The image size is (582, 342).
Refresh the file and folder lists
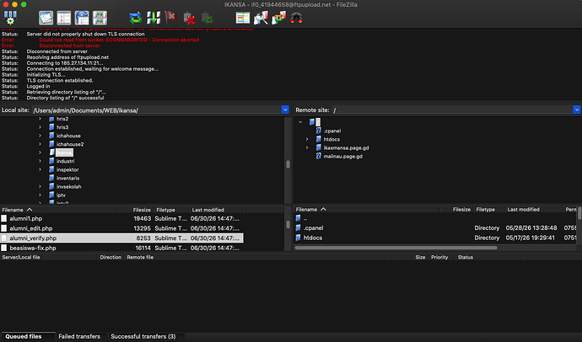click(136, 18)
